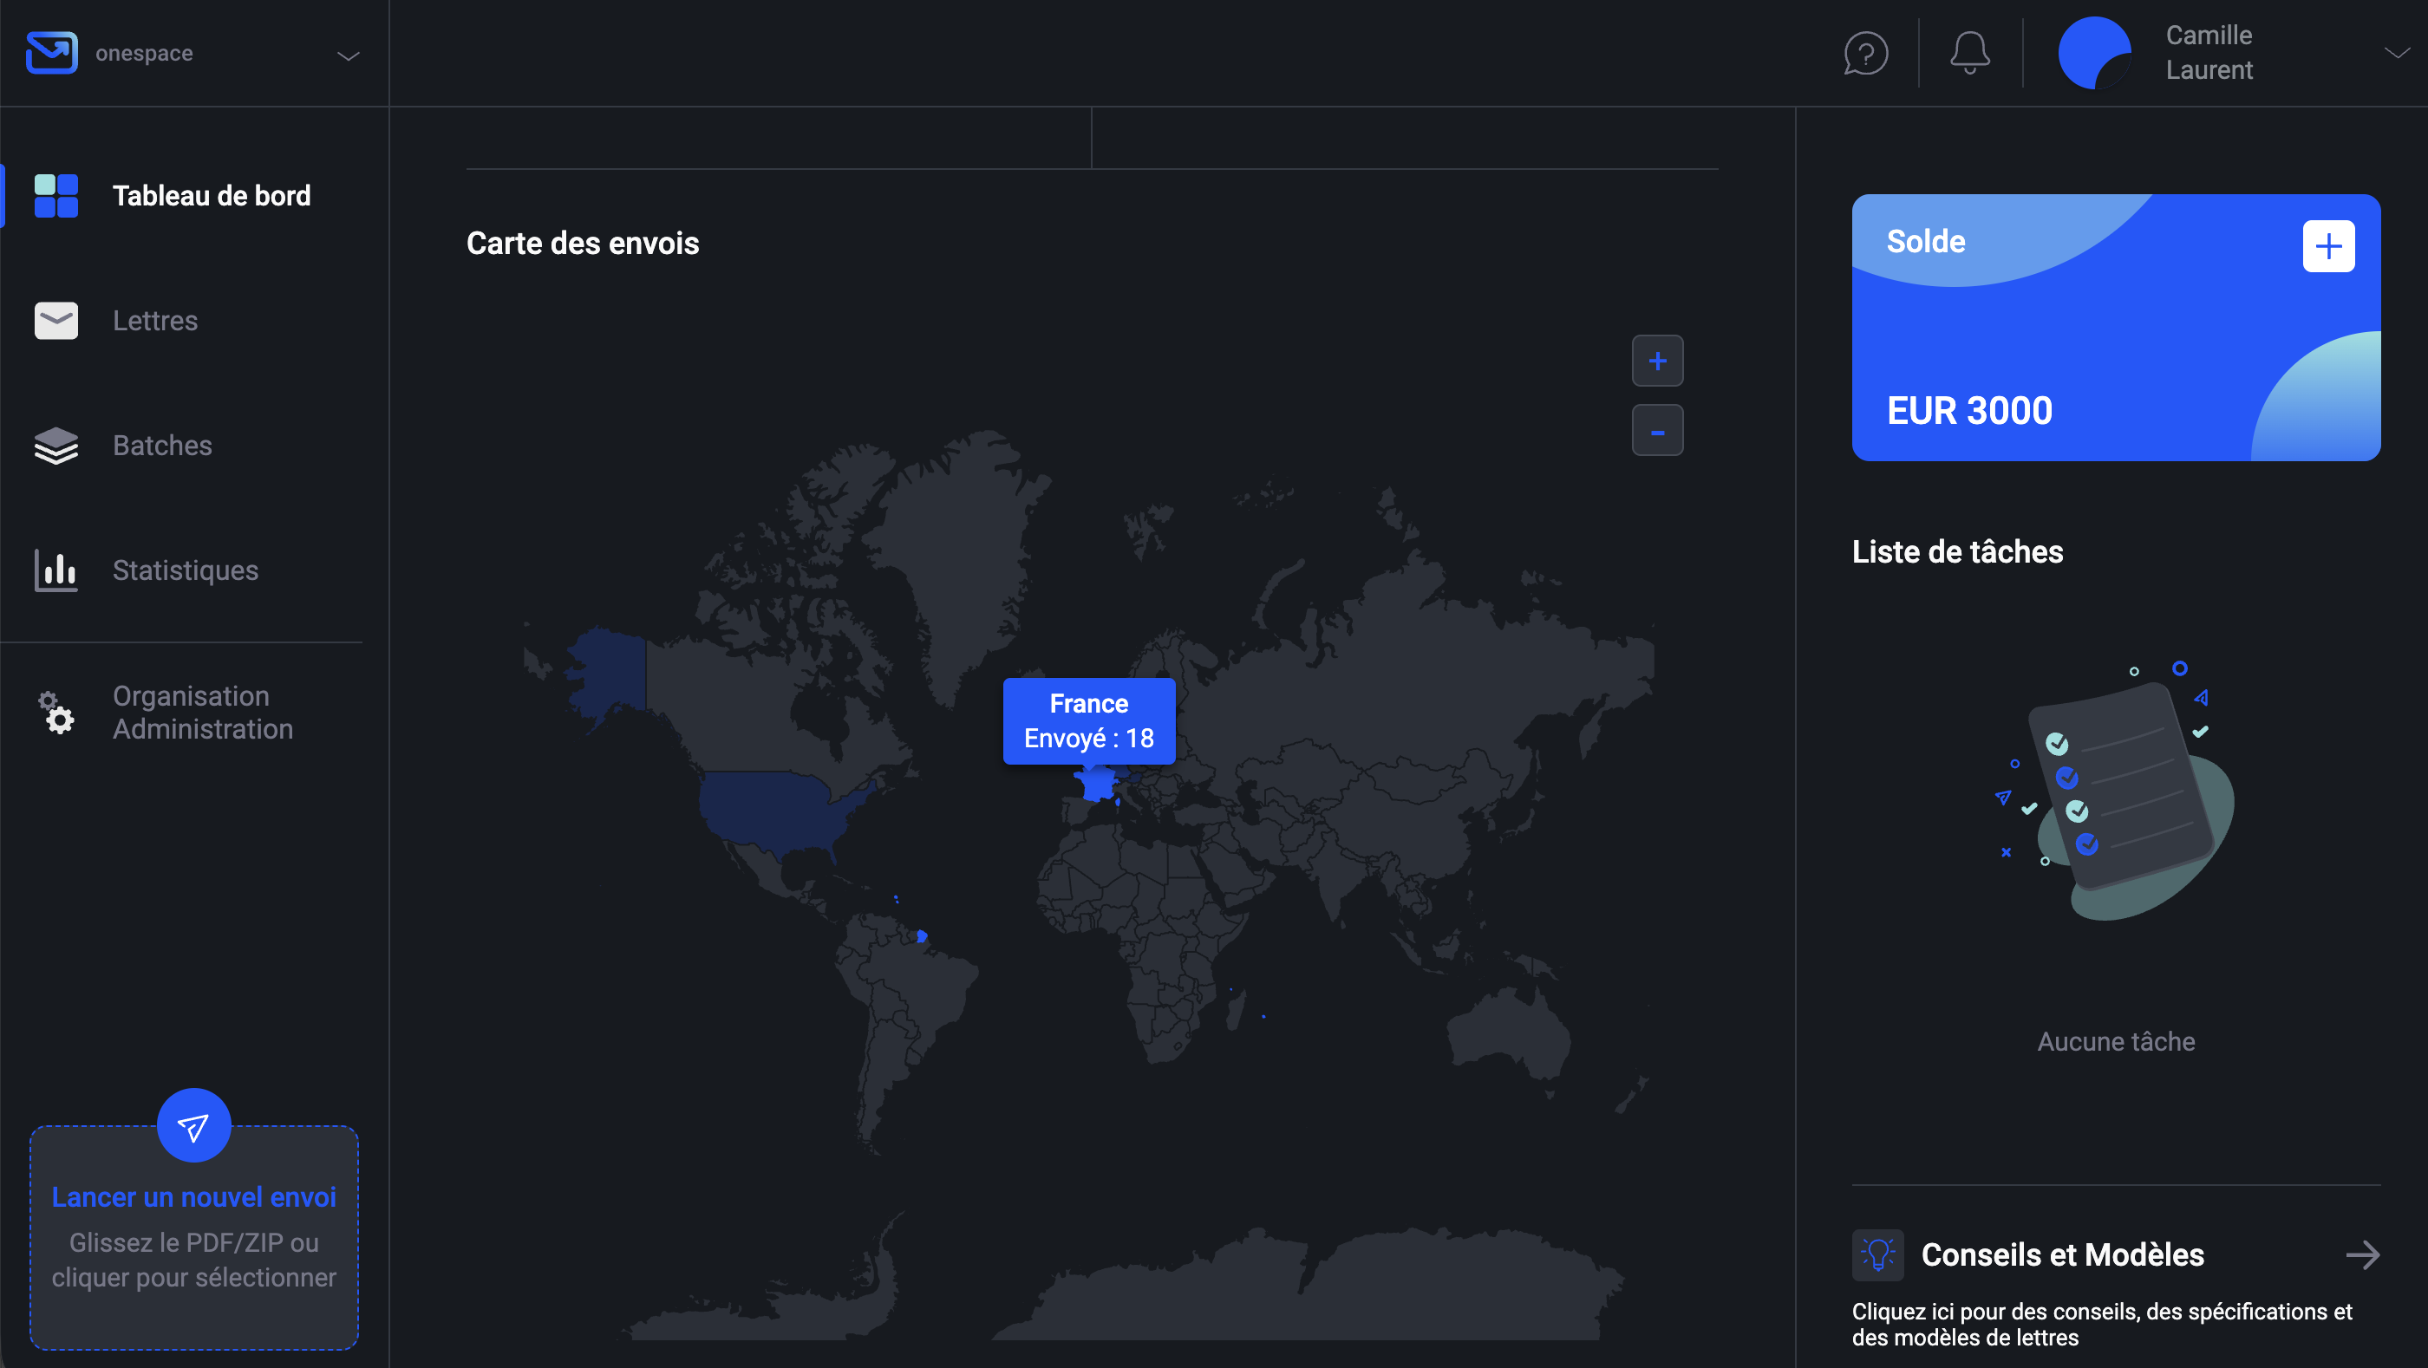Add funds with the Solde plus button
This screenshot has width=2428, height=1368.
point(2327,246)
